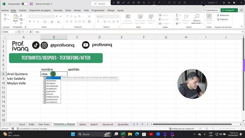Click the fx Insert Function icon
The image size is (245, 138).
31,32
